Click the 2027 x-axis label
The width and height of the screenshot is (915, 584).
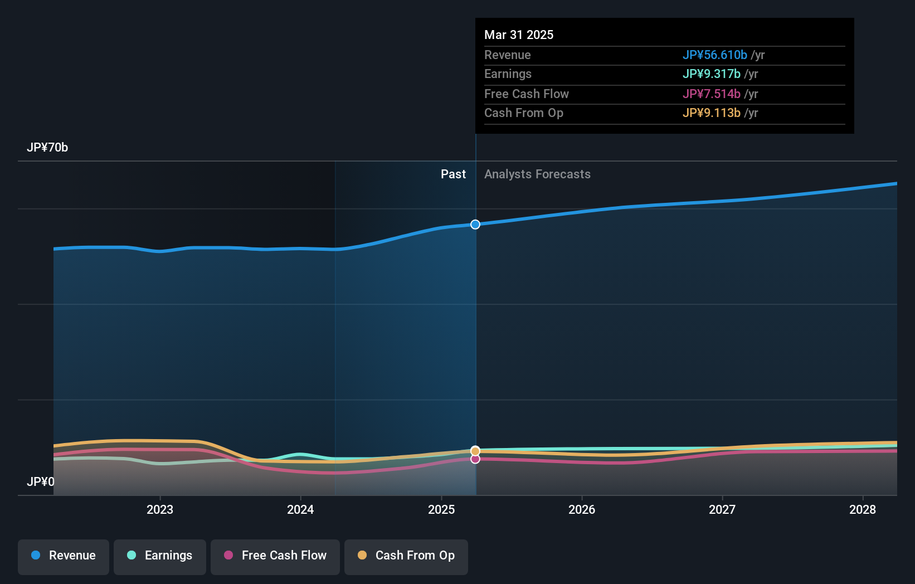coord(722,509)
